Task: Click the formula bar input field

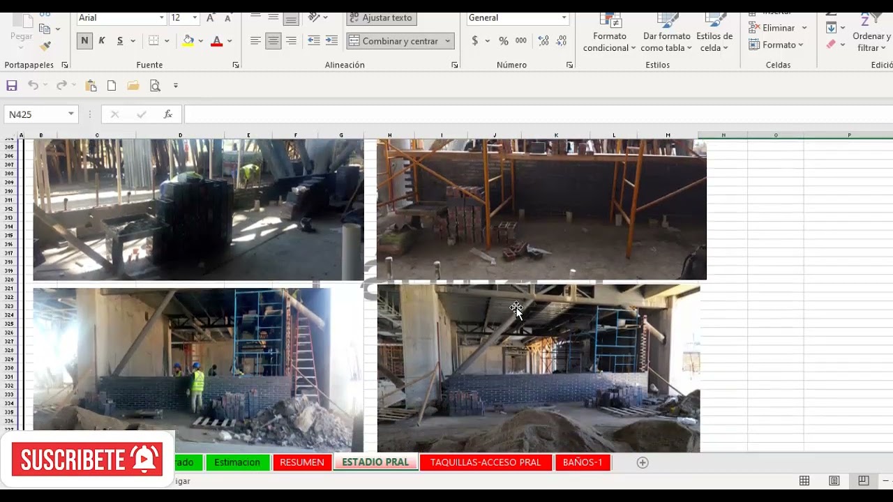Action: coord(537,114)
